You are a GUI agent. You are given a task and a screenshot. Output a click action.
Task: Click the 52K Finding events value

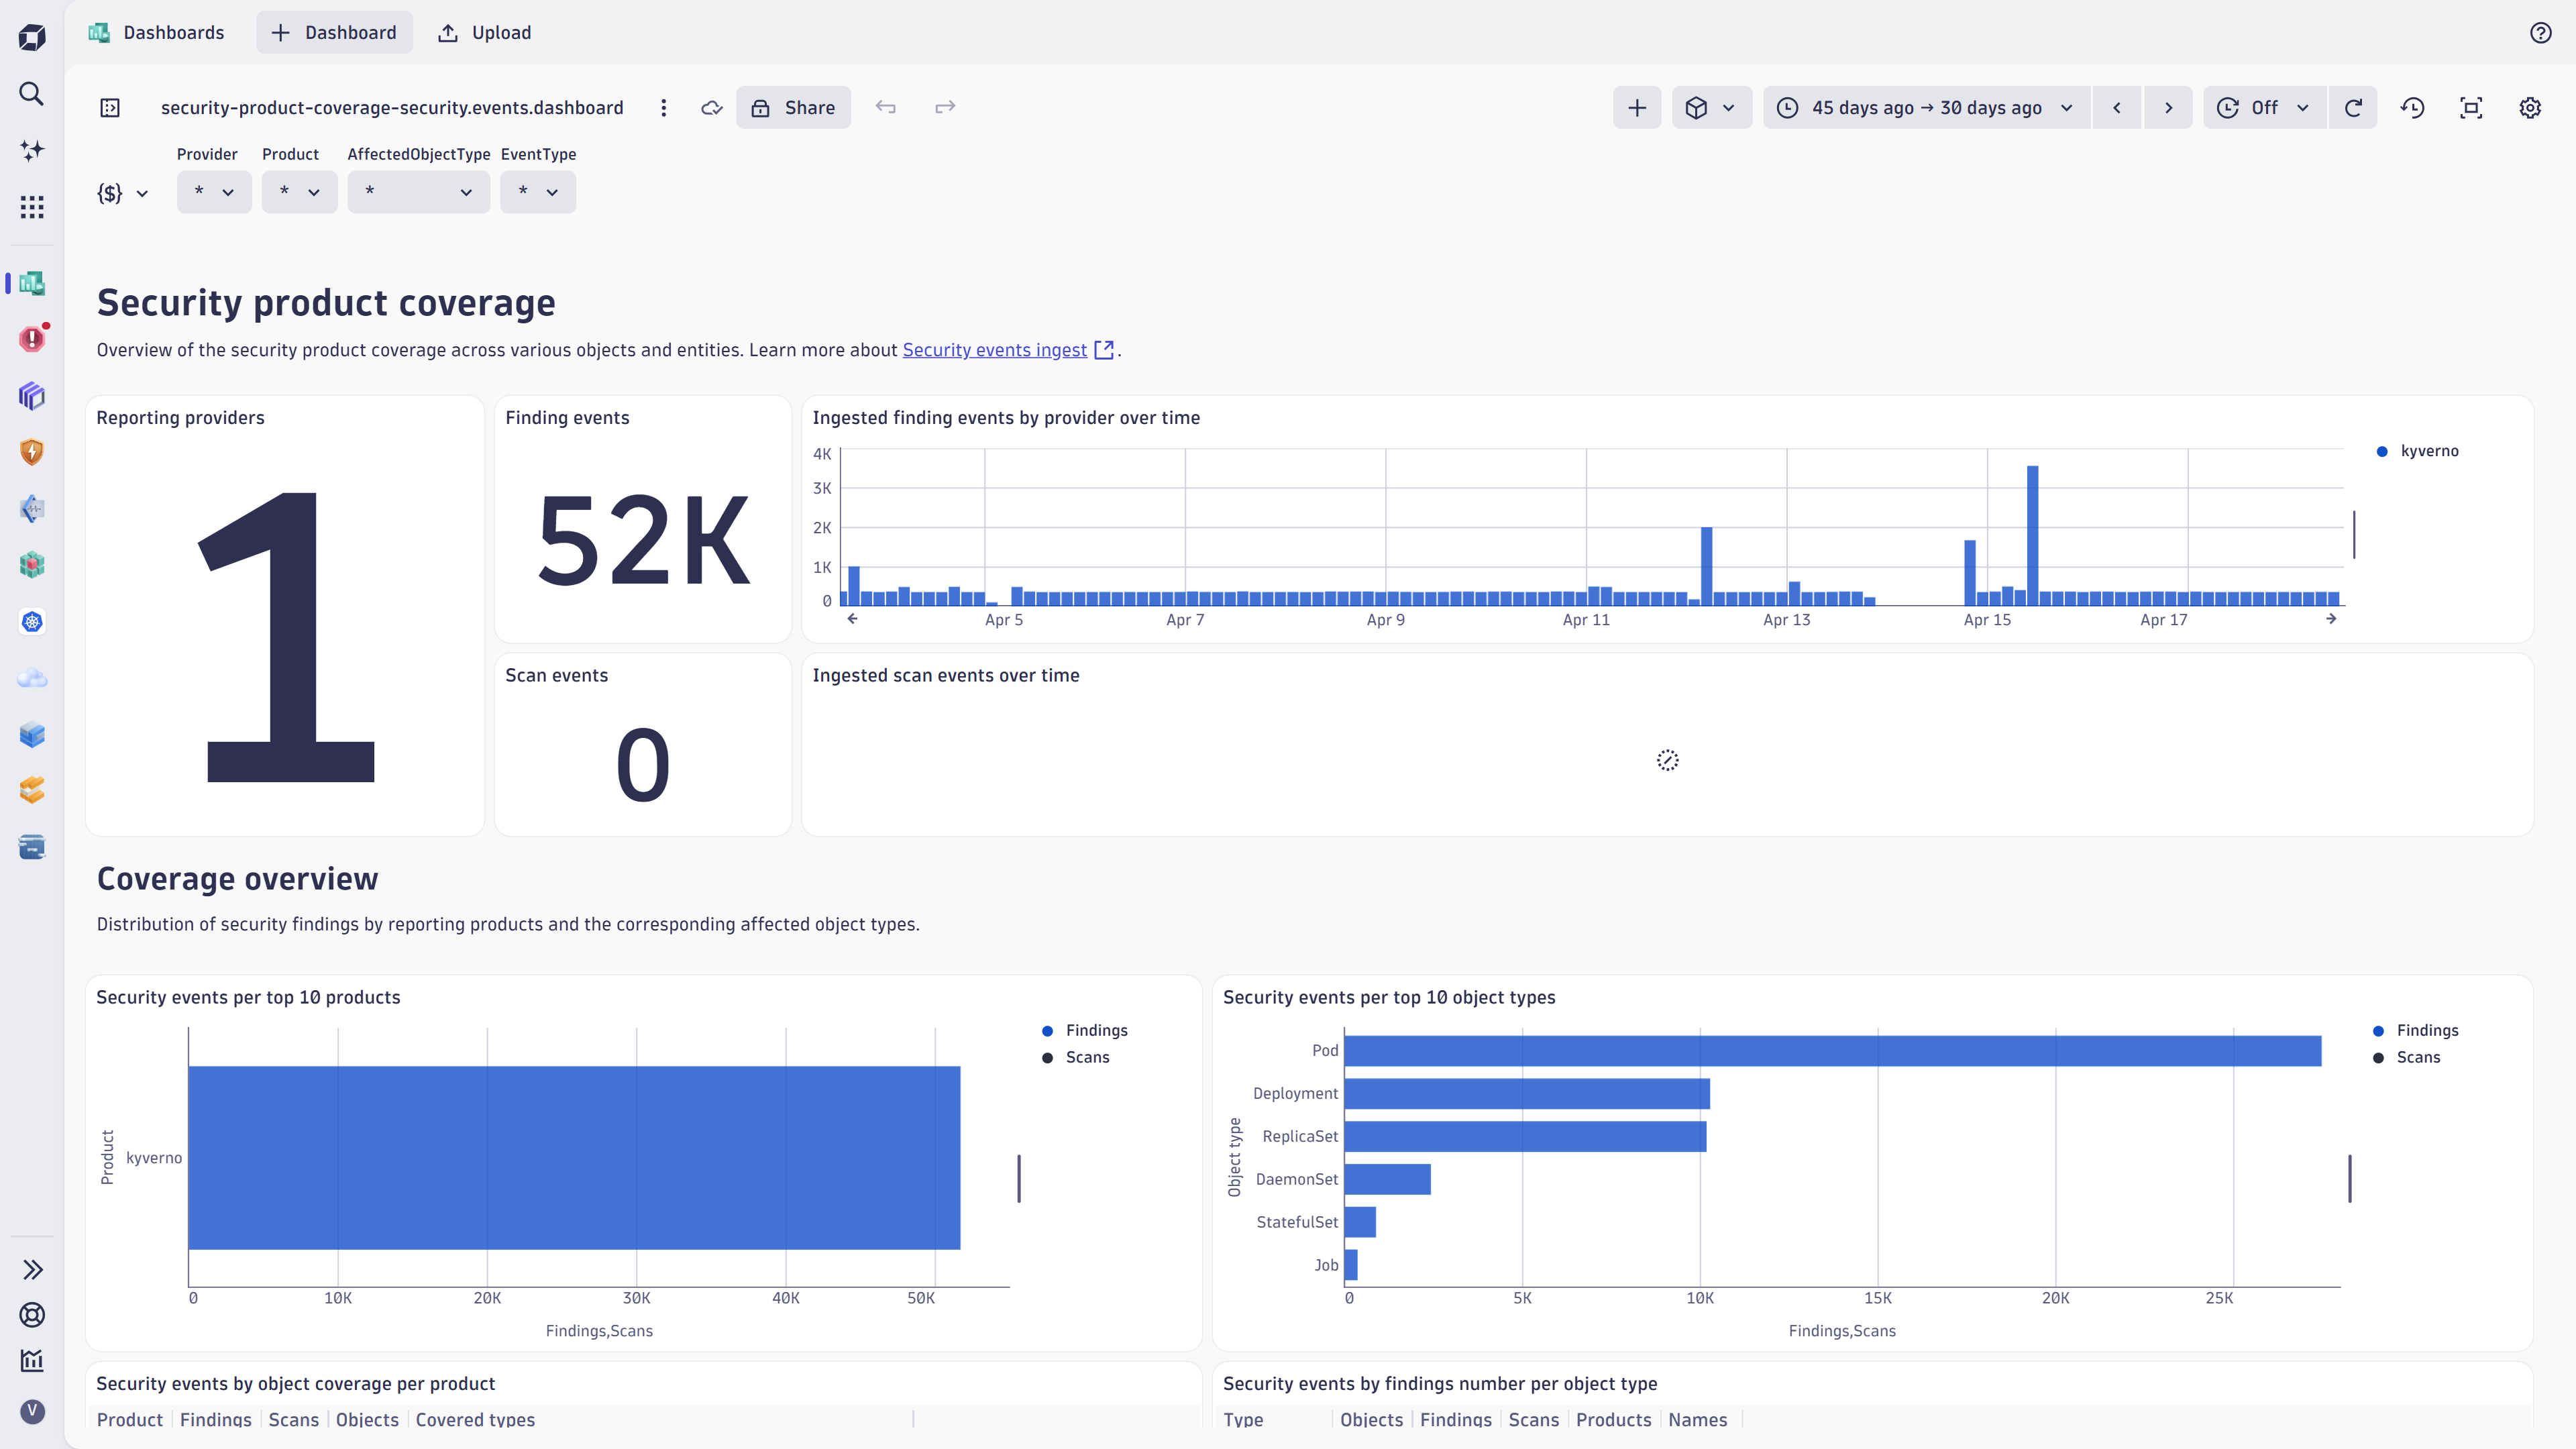tap(643, 541)
